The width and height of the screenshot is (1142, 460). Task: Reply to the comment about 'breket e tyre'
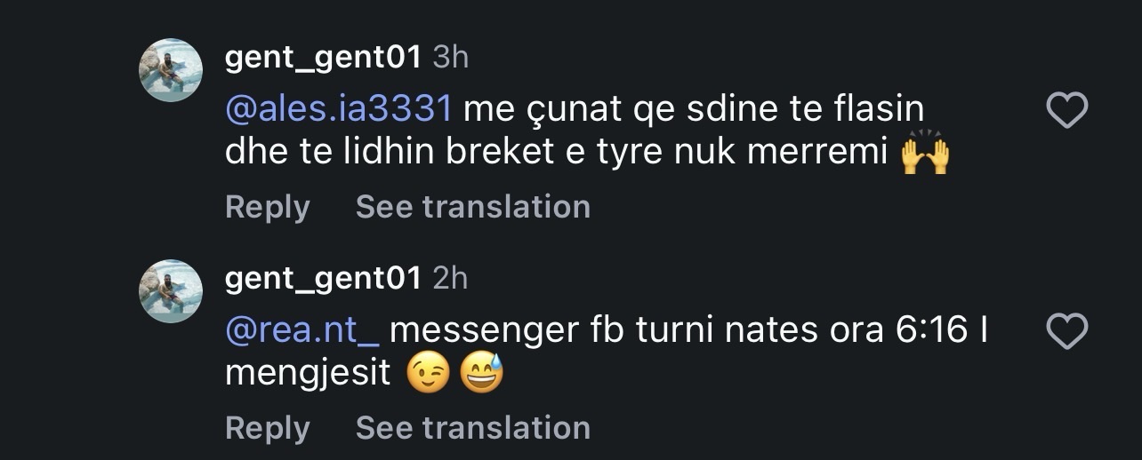[x=267, y=207]
